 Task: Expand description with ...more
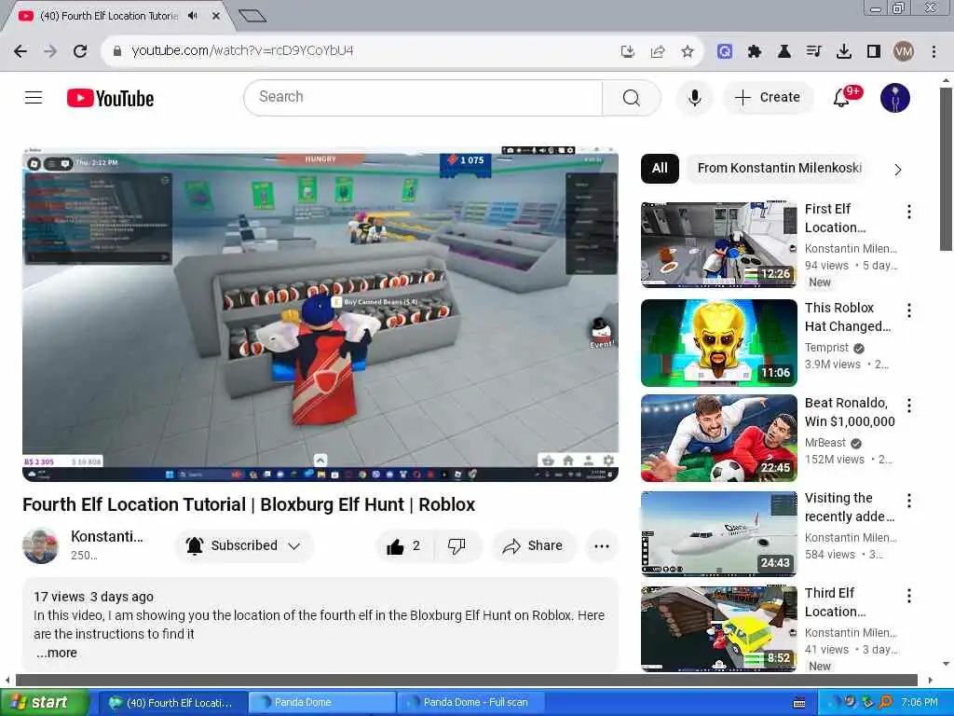pos(57,653)
